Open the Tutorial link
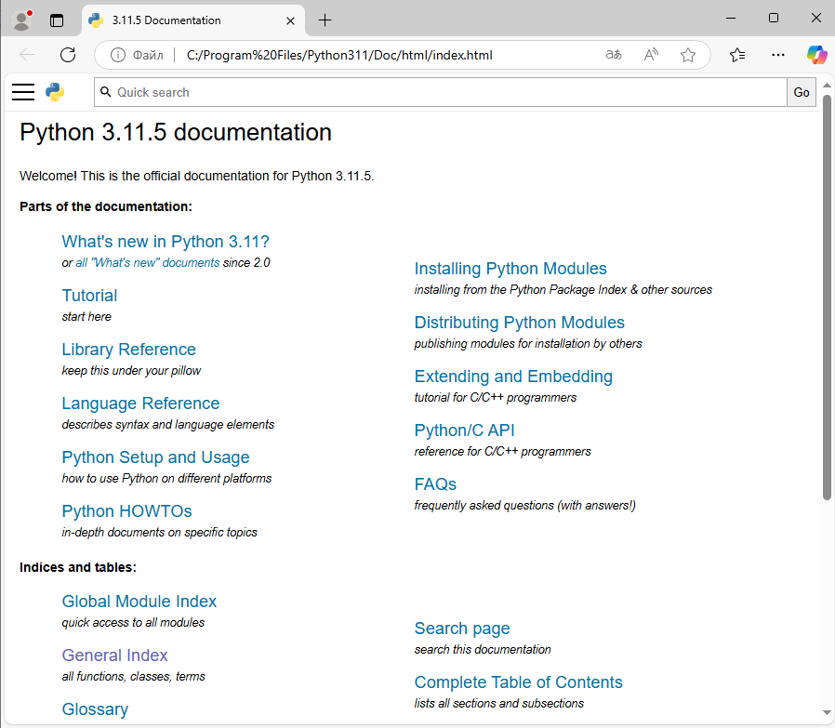835x728 pixels. pos(89,295)
